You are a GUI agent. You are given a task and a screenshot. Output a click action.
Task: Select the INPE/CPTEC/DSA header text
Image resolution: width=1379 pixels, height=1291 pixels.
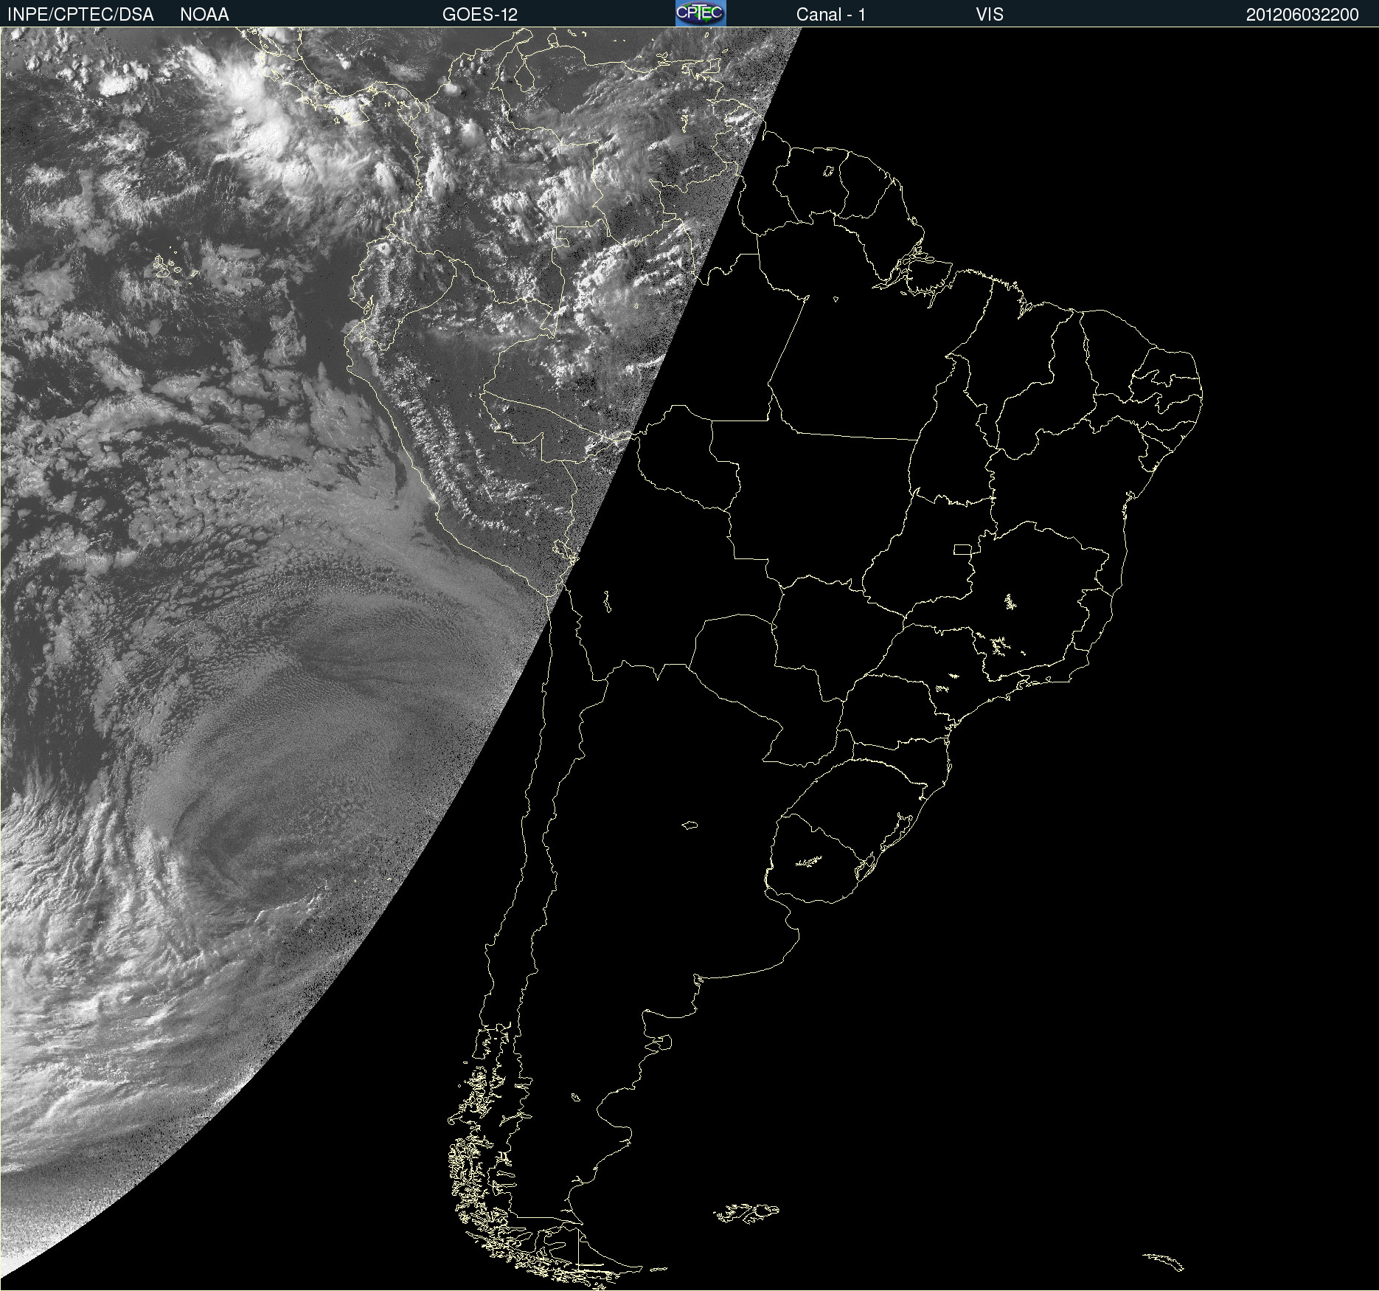[80, 15]
